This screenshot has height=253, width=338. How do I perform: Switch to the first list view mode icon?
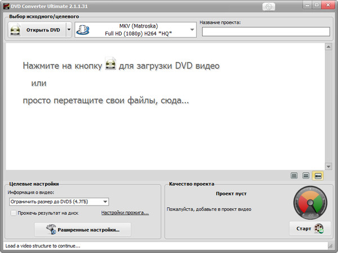point(293,176)
